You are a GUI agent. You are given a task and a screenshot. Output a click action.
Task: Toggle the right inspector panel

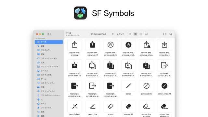coord(165,34)
